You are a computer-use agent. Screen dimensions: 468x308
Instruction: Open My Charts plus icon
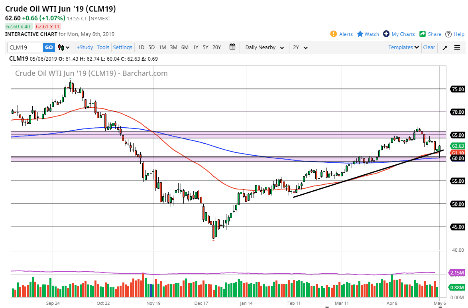pos(385,34)
